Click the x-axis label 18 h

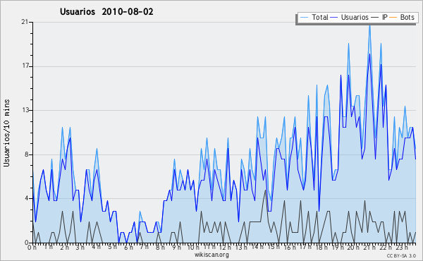pos(321,247)
